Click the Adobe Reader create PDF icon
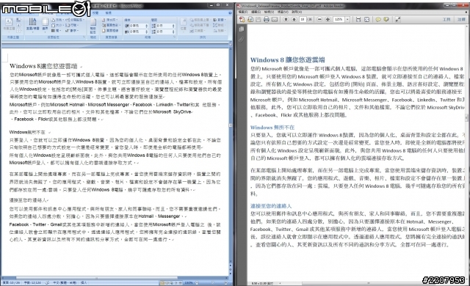Image resolution: width=470 pixels, height=286 pixels. tap(242, 20)
